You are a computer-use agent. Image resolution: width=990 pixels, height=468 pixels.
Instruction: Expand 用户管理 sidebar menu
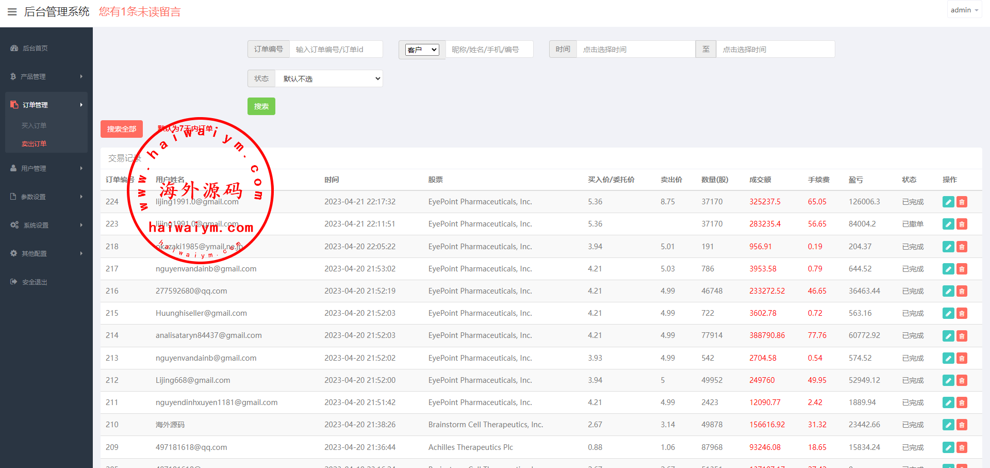tap(46, 168)
